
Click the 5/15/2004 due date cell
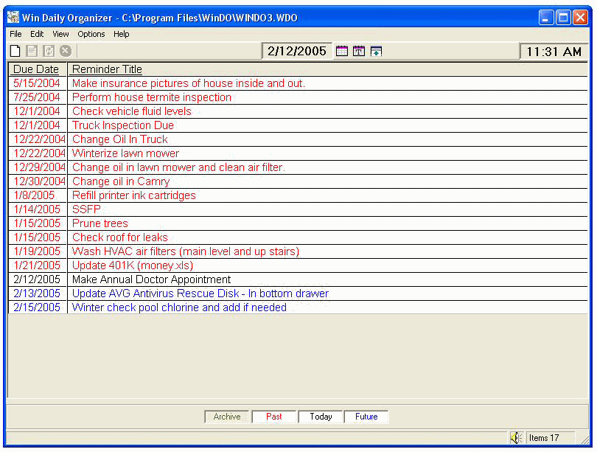tap(37, 83)
